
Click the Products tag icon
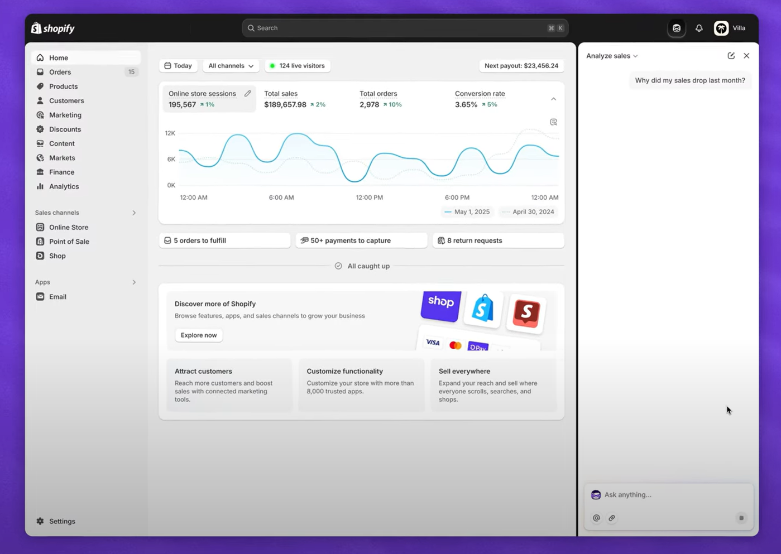[40, 86]
